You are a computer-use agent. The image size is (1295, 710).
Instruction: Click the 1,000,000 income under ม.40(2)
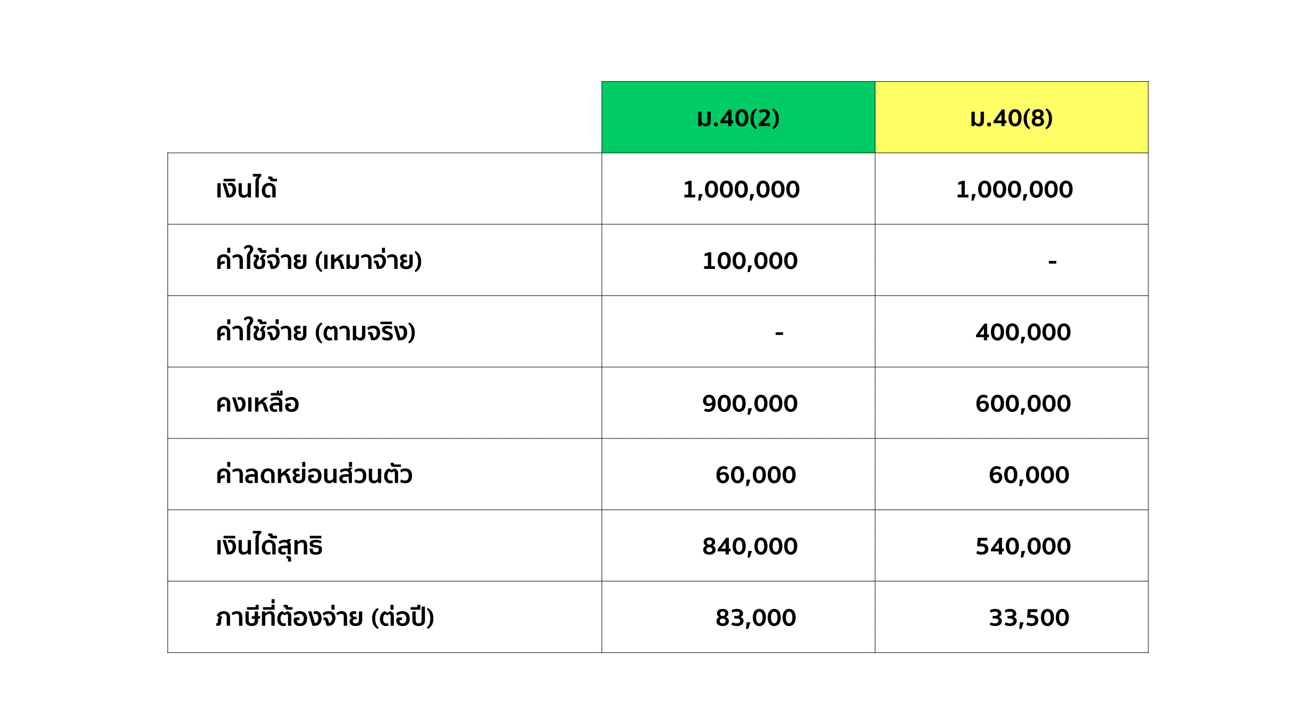(x=741, y=190)
